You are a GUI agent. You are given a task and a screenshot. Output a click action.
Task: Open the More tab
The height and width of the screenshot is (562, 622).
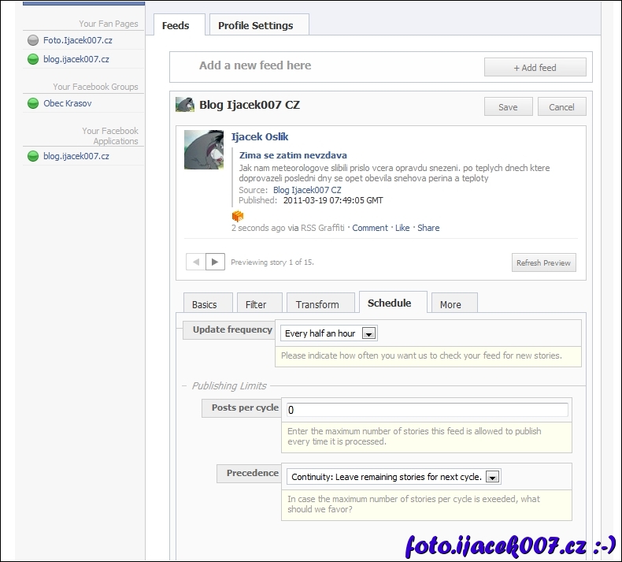(450, 304)
